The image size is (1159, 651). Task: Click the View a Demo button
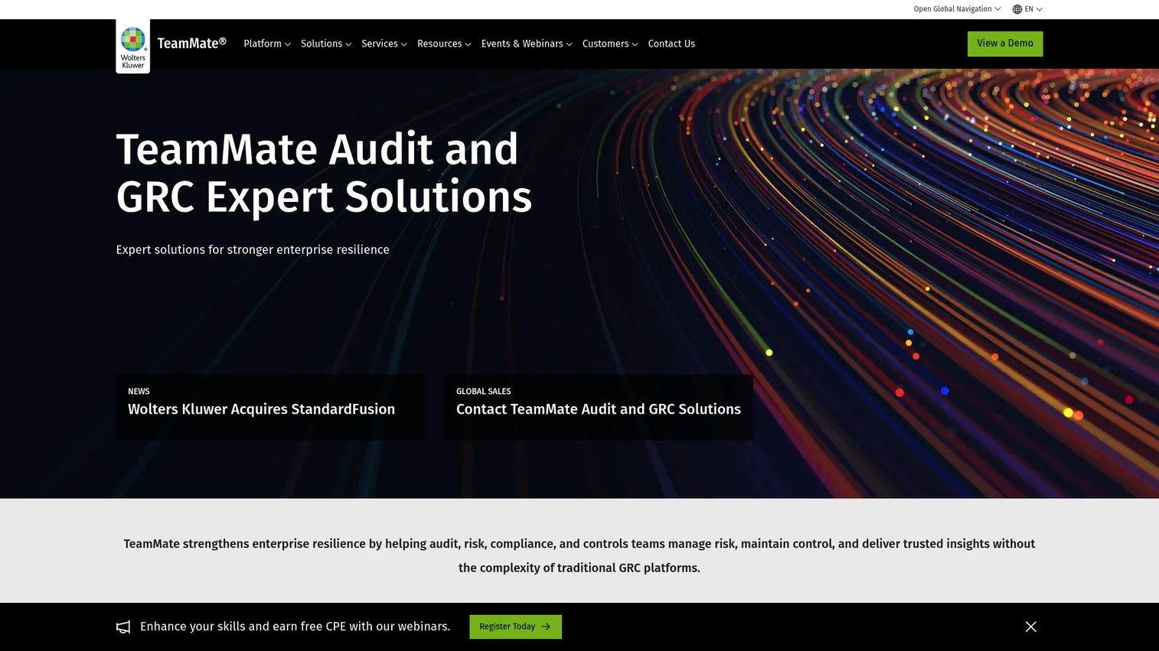pyautogui.click(x=1005, y=44)
